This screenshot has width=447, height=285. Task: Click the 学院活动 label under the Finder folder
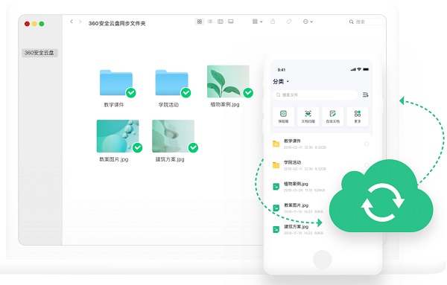[x=169, y=105]
